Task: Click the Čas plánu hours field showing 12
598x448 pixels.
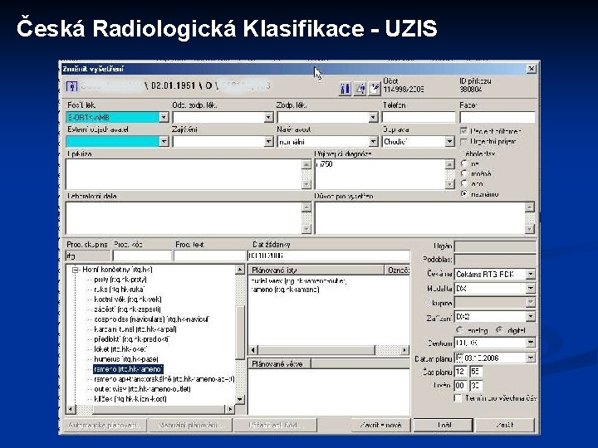Action: click(x=460, y=372)
